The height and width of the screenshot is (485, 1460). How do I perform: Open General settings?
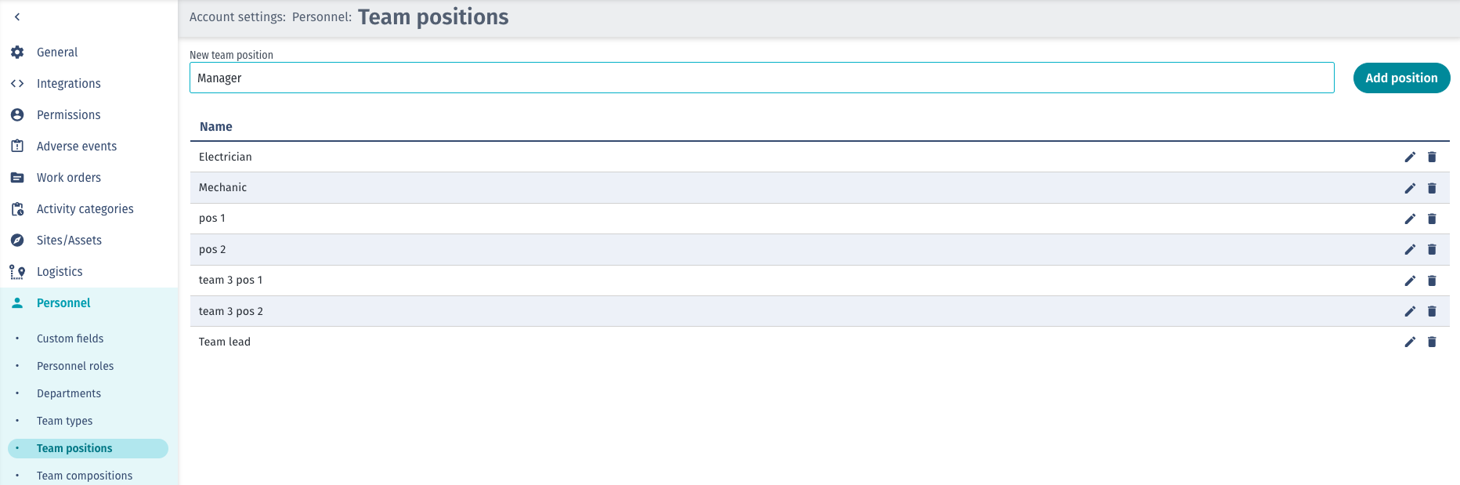[57, 52]
